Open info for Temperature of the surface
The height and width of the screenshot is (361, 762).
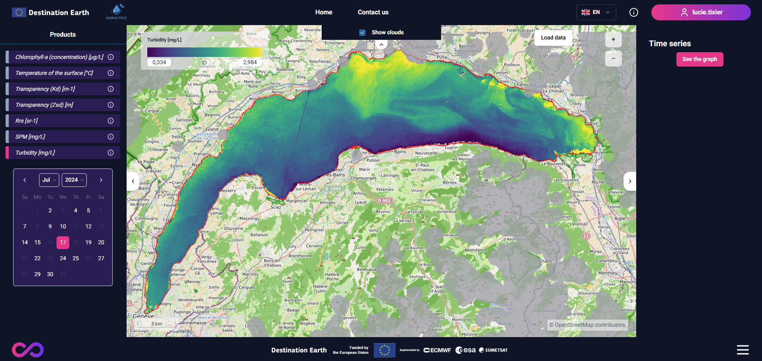click(111, 73)
